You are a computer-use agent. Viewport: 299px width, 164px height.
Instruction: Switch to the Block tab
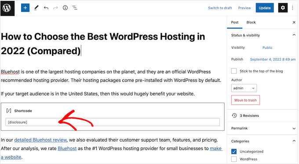click(251, 22)
